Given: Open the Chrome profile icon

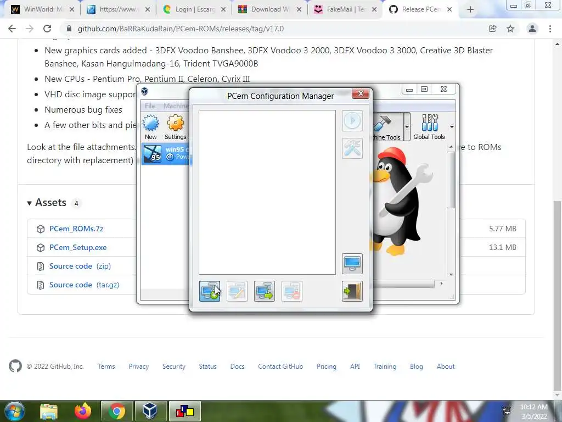Looking at the screenshot, I should click(x=532, y=29).
